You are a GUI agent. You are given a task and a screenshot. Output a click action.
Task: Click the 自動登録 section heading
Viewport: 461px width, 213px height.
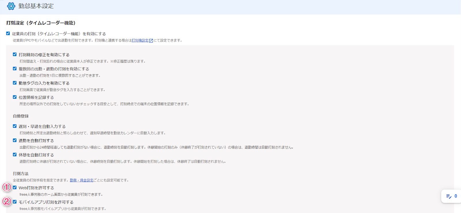click(21, 116)
